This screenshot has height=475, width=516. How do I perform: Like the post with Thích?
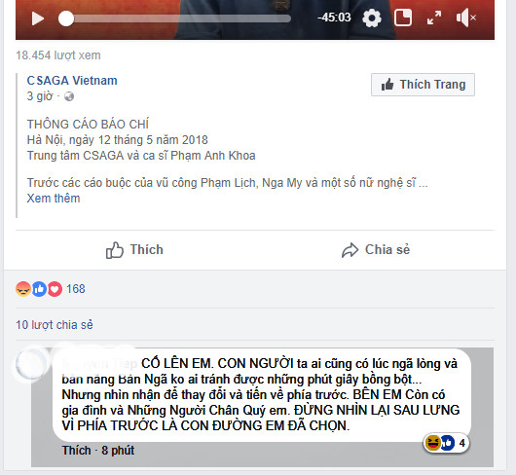134,250
